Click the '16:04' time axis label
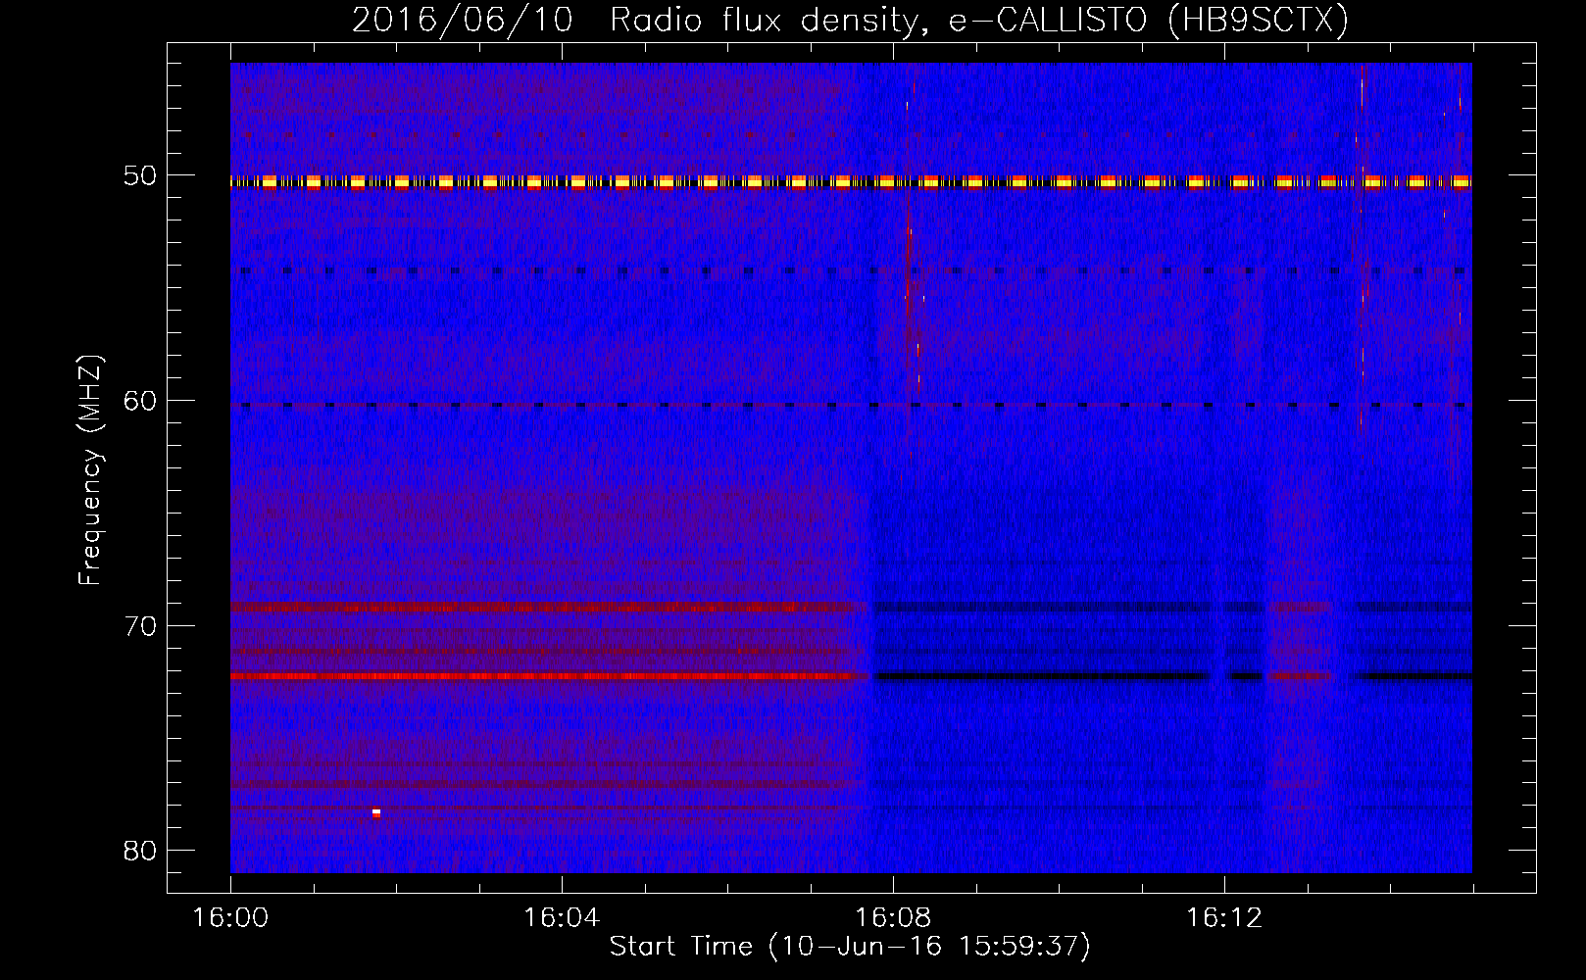 click(562, 918)
